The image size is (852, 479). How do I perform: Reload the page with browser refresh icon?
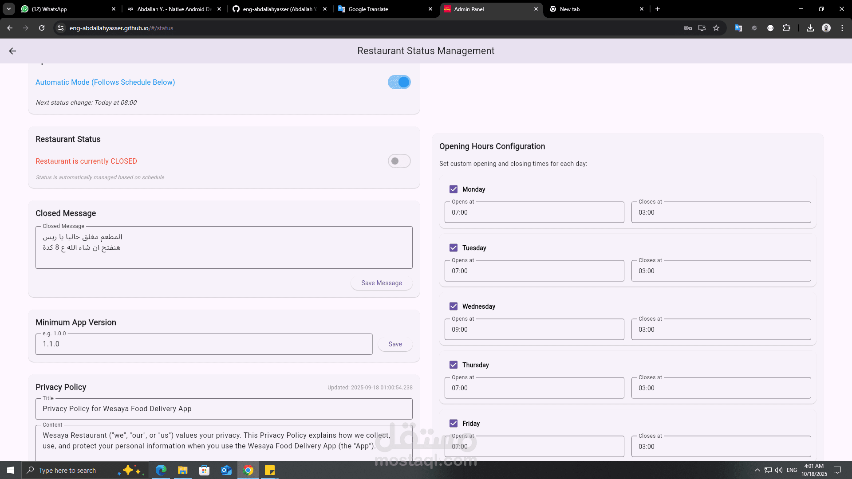tap(42, 28)
